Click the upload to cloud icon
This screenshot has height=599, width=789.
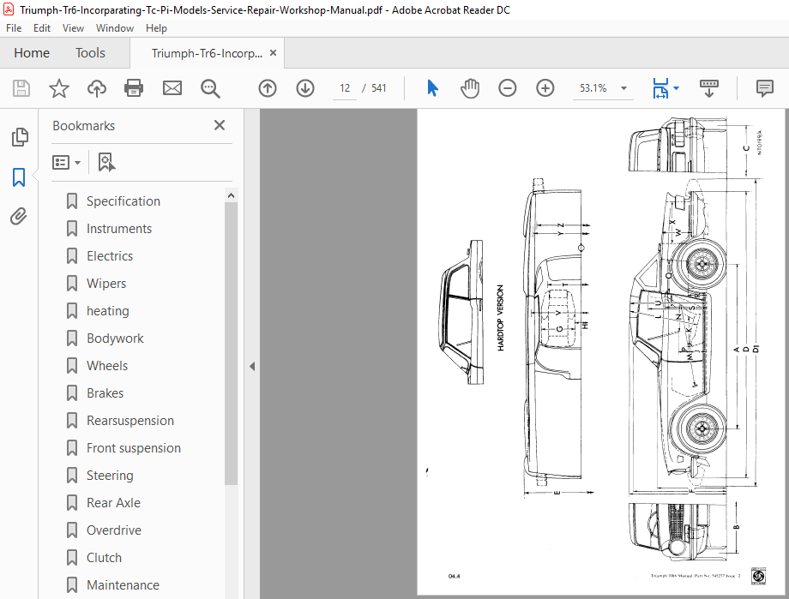[97, 88]
